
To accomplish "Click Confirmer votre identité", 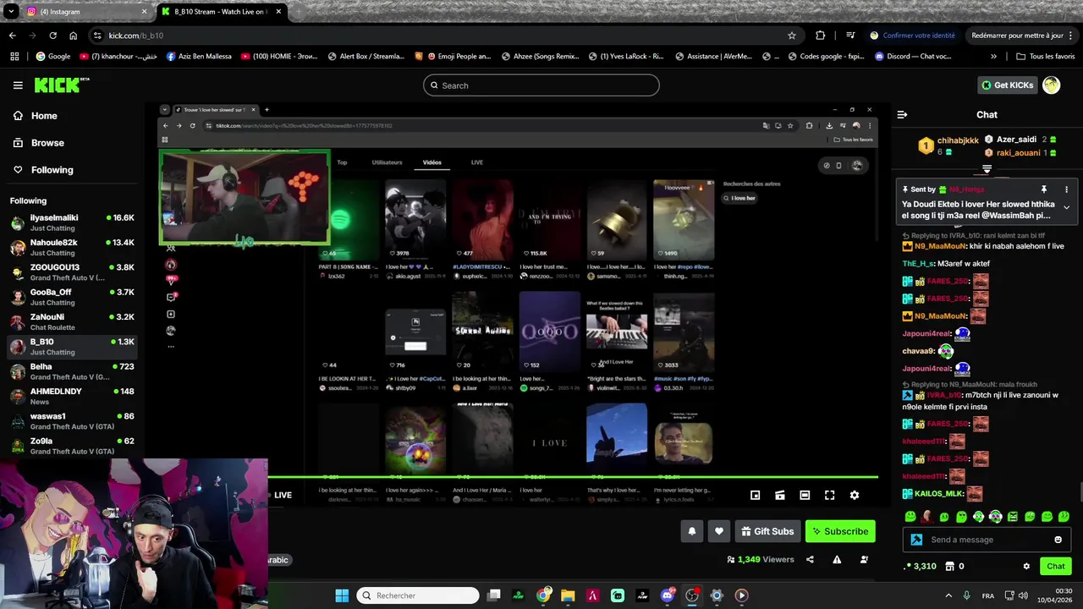I will 912,36.
